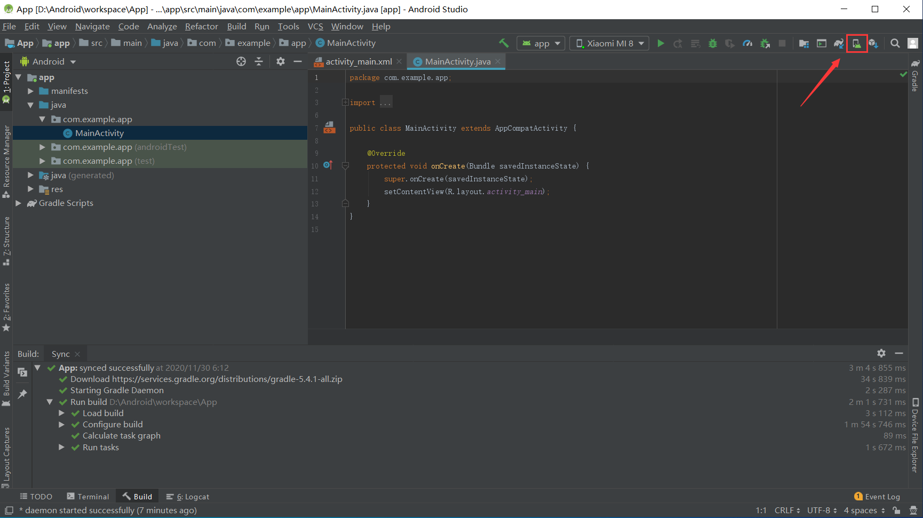This screenshot has height=518, width=923.
Task: Toggle read-only lock icon in status bar
Action: click(896, 511)
